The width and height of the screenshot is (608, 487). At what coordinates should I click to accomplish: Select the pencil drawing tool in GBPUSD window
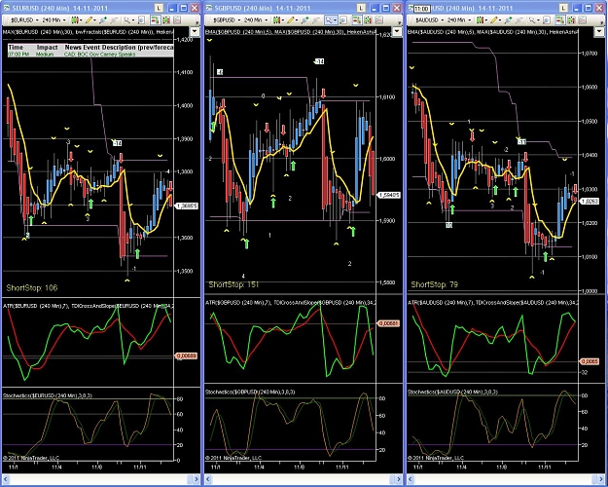pyautogui.click(x=292, y=19)
